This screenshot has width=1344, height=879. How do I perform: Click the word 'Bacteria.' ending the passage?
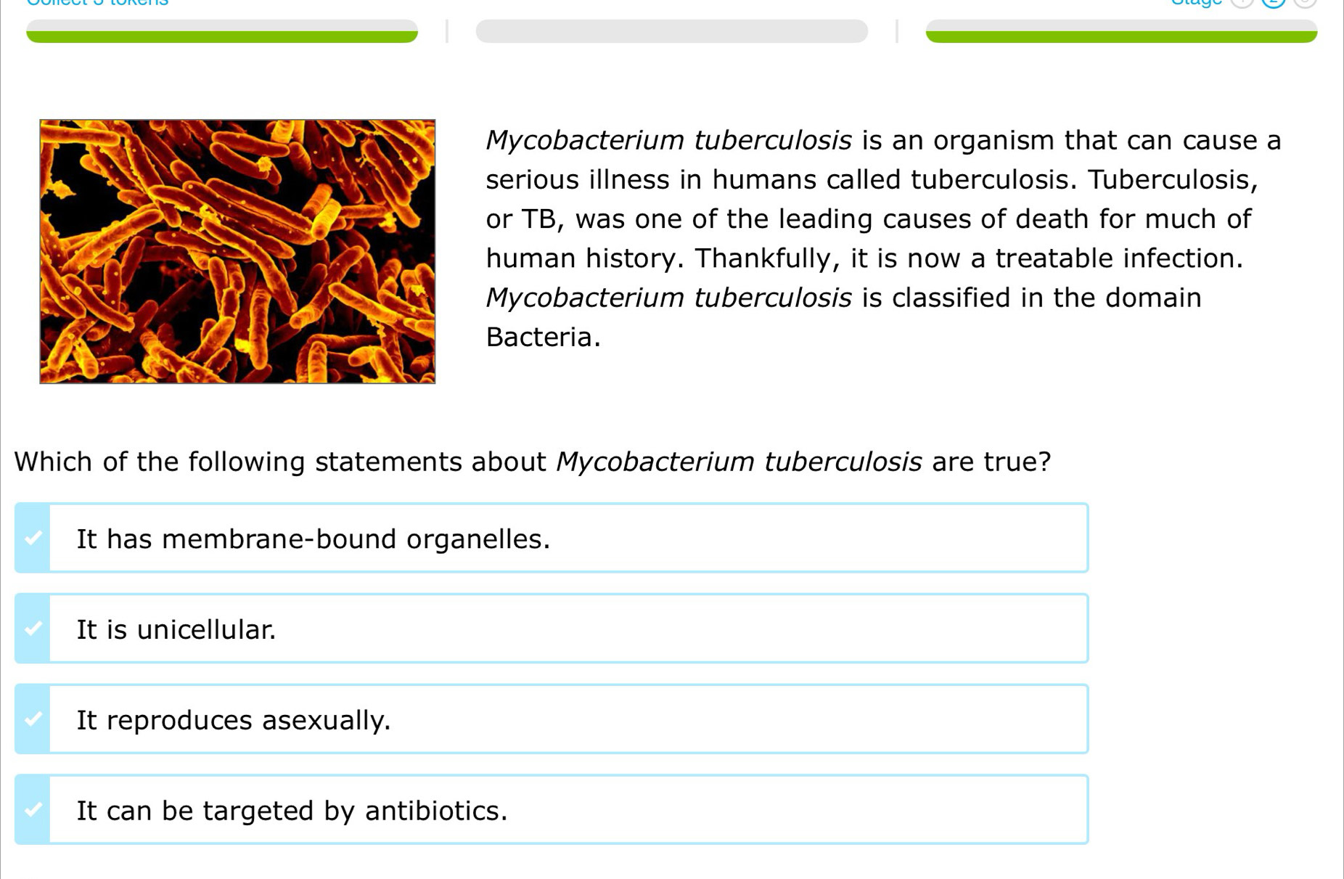point(543,337)
